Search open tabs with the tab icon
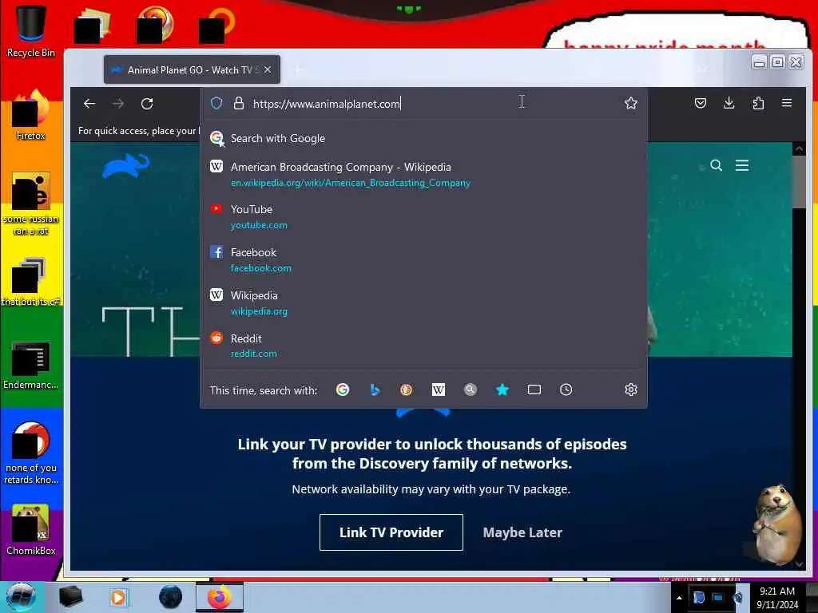The height and width of the screenshot is (613, 818). tap(534, 390)
